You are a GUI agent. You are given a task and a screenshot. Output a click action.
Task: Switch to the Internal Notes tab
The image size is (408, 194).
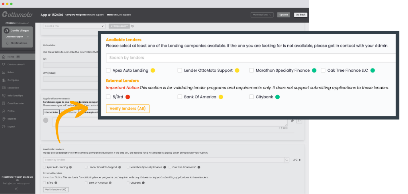tap(51, 112)
